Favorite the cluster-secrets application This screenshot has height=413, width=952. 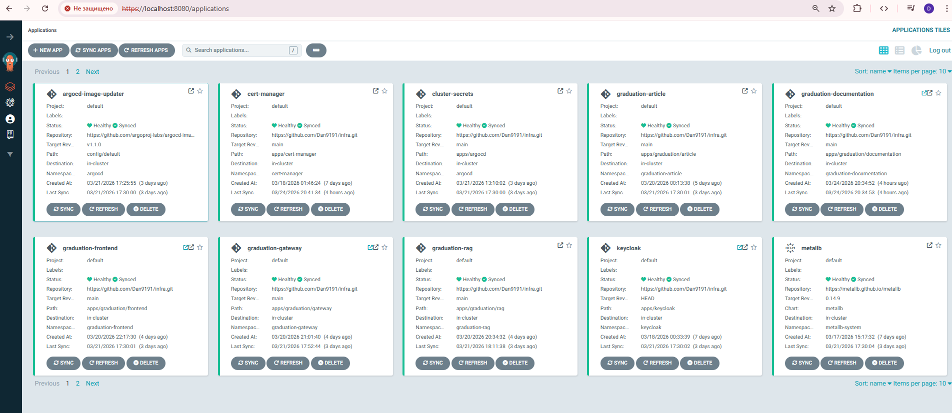pos(569,91)
